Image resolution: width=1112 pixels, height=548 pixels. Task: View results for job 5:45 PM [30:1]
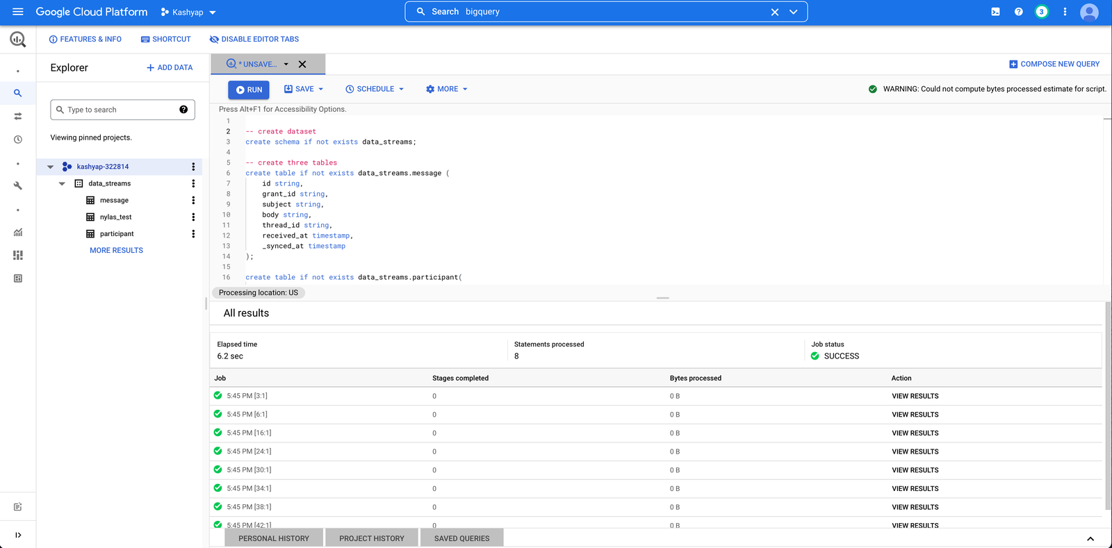[x=915, y=470]
